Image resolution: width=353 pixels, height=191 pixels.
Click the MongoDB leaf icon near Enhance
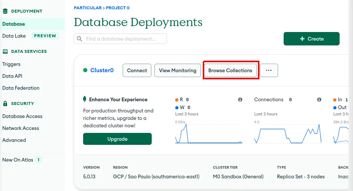click(85, 99)
